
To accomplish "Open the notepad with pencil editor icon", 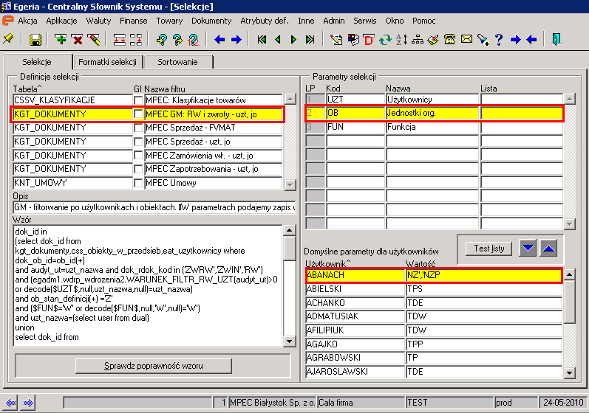I will (336, 39).
